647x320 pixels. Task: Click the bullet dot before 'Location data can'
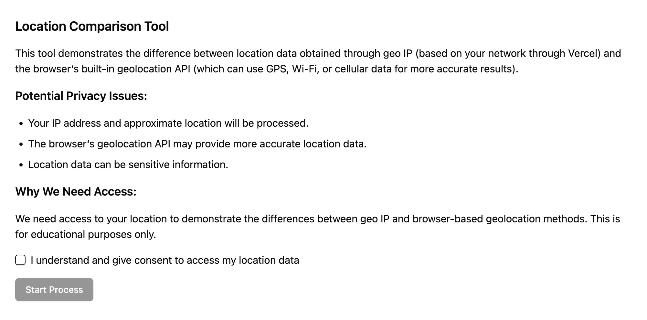21,165
